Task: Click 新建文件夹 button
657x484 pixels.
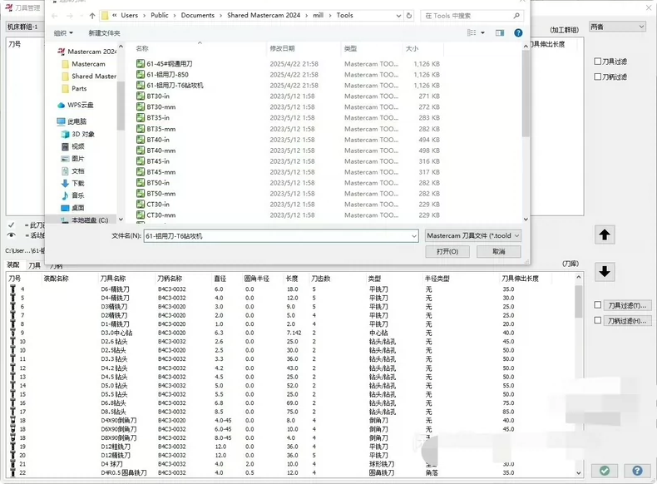Action: click(104, 32)
